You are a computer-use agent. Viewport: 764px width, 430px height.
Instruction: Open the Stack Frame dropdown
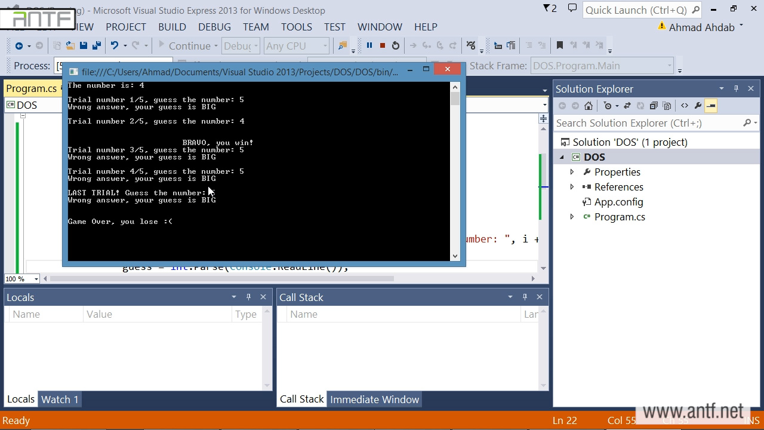[670, 66]
